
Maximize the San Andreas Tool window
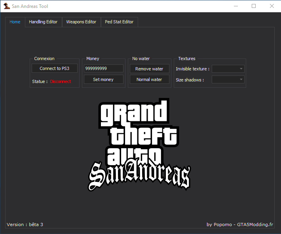(x=254, y=6)
